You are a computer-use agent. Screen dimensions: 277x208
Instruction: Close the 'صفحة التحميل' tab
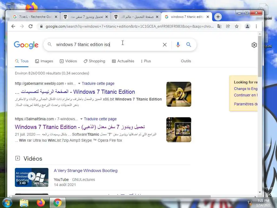[157, 17]
